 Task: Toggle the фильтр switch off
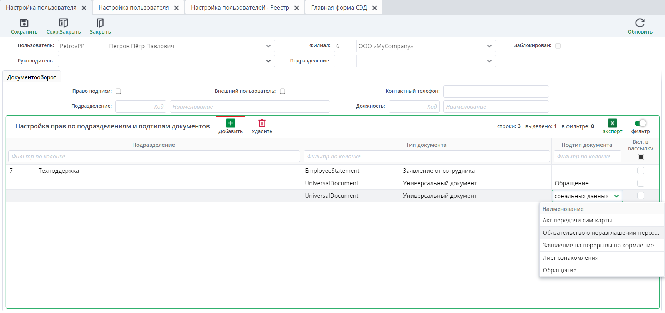click(640, 123)
